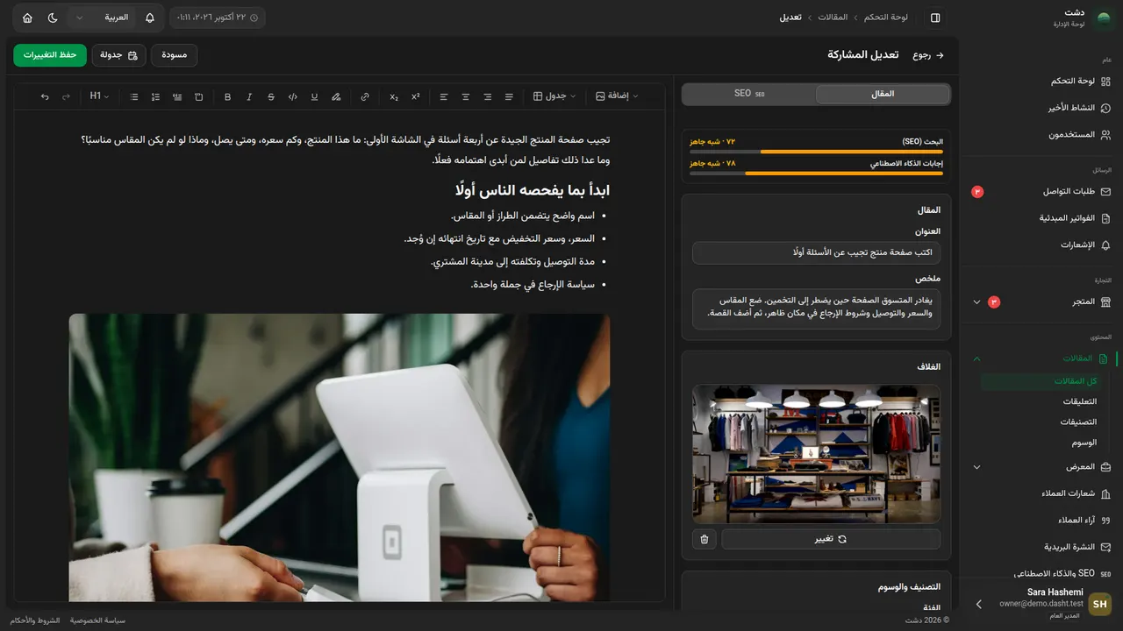Open the العربية language selector
Screen dimensions: 1123x631
[102, 18]
